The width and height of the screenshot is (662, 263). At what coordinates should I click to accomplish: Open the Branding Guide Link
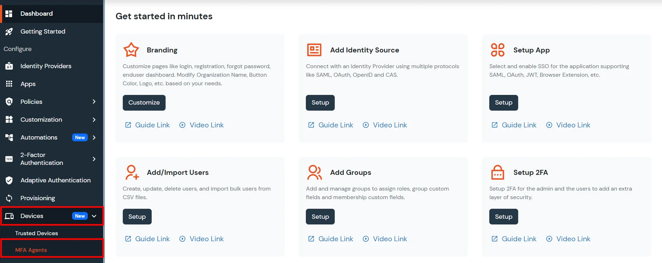coord(152,125)
